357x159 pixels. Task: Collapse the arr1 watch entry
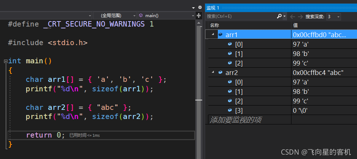click(x=213, y=34)
